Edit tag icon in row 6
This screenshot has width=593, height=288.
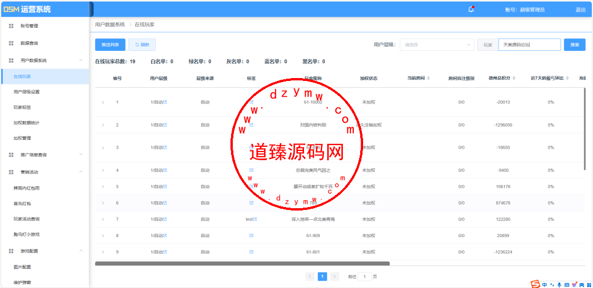(251, 202)
